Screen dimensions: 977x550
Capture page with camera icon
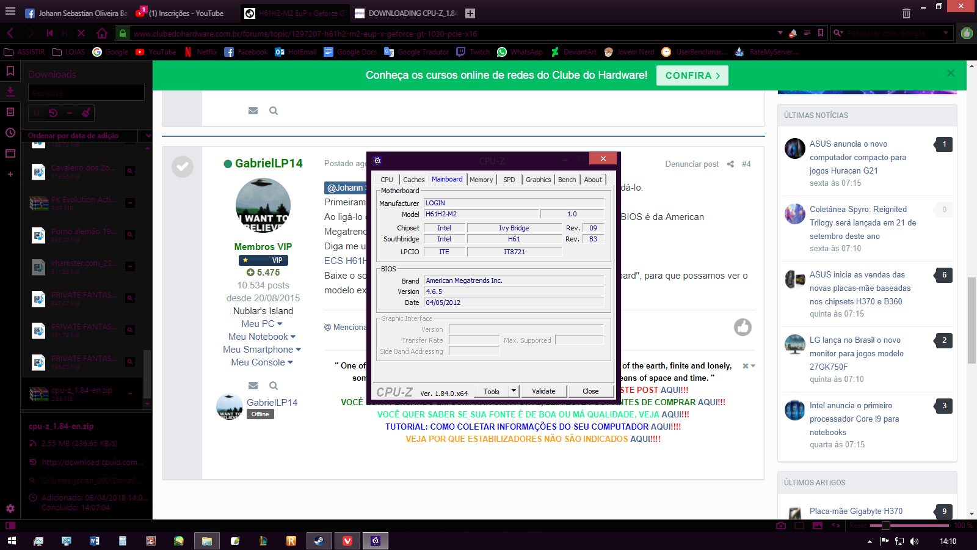(x=780, y=526)
